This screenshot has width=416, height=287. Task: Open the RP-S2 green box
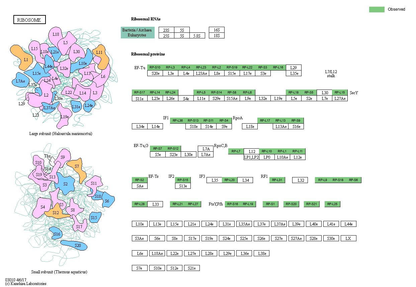pos(140,180)
